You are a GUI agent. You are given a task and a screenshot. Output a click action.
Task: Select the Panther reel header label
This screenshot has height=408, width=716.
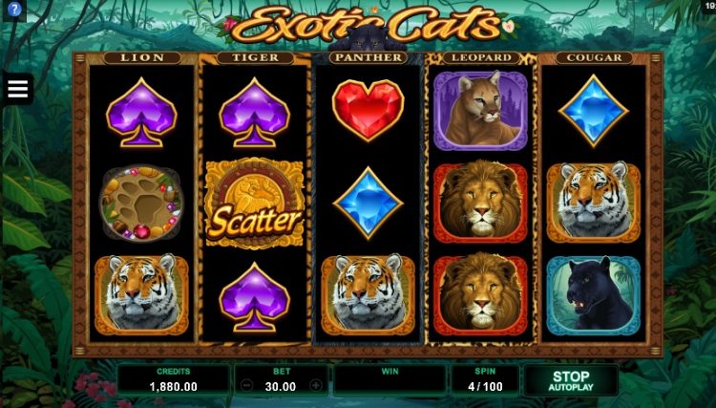click(x=369, y=58)
